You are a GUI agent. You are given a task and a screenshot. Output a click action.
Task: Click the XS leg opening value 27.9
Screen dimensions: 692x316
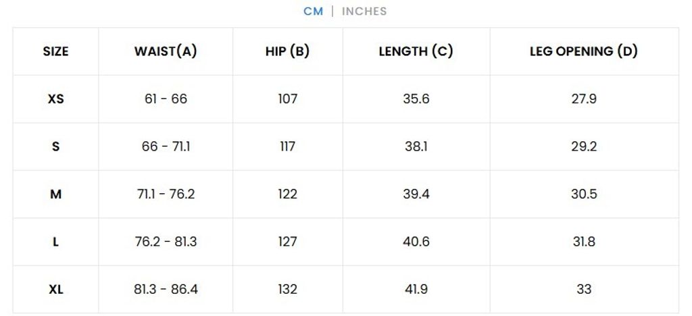point(584,99)
